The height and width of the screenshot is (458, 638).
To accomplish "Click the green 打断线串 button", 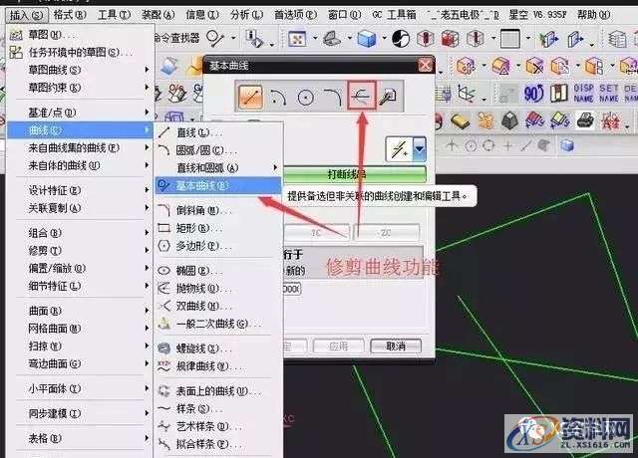I will [x=354, y=174].
